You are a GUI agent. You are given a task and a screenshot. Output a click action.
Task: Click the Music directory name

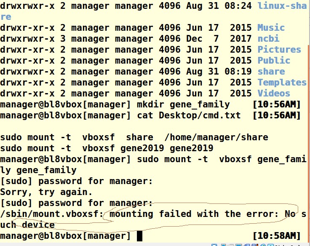(x=271, y=27)
